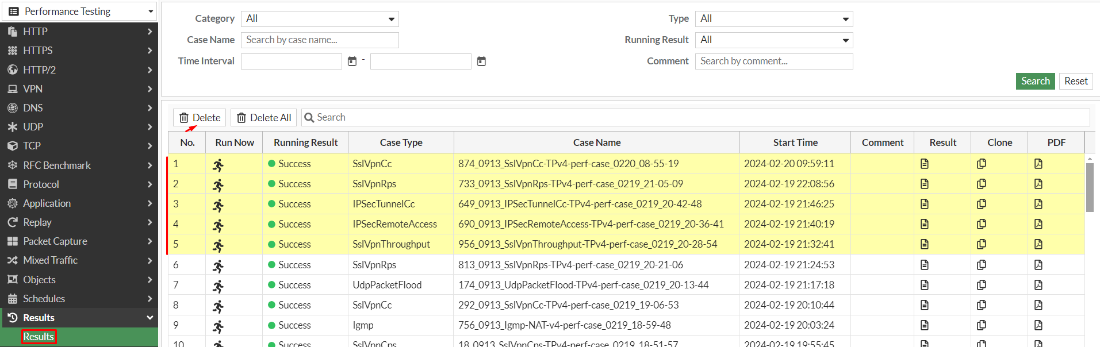Open PDF report for row 8
The image size is (1100, 347).
[1038, 305]
